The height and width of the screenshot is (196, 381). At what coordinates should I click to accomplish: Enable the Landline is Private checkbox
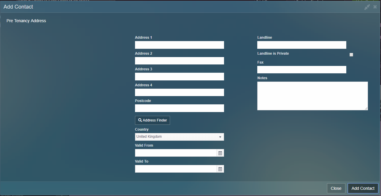(x=351, y=55)
